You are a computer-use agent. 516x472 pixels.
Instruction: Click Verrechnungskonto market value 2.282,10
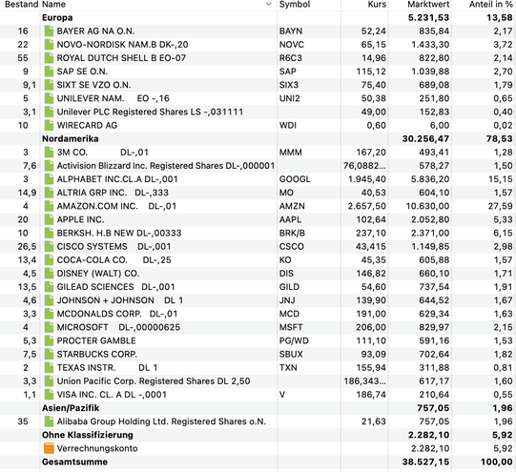pos(430,449)
